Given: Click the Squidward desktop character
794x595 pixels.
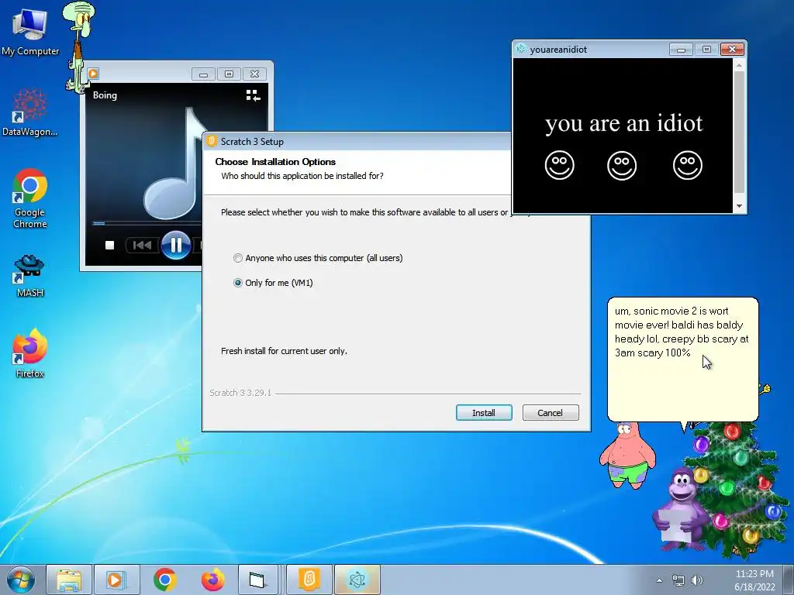Looking at the screenshot, I should click(78, 46).
